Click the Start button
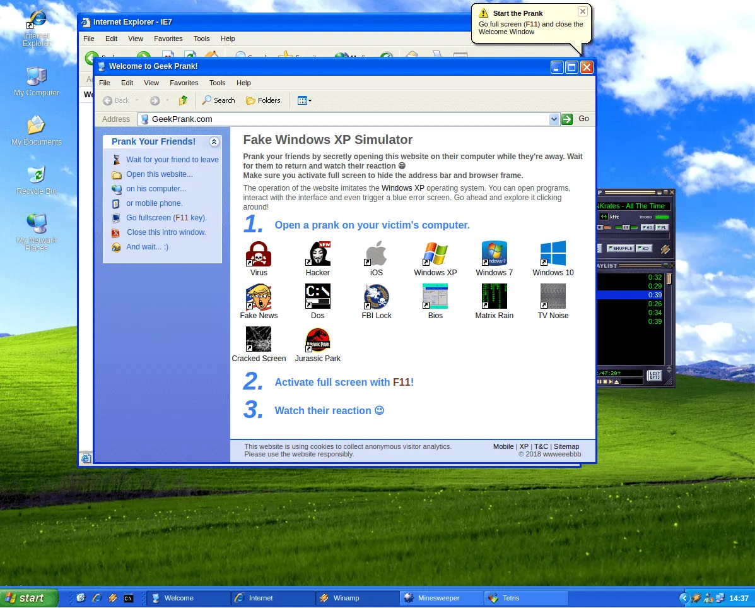Viewport: 755px width, 608px height. (30, 598)
